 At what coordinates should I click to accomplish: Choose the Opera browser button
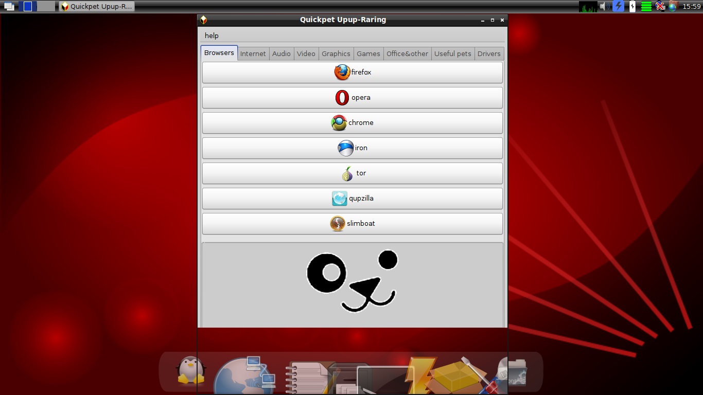point(353,98)
